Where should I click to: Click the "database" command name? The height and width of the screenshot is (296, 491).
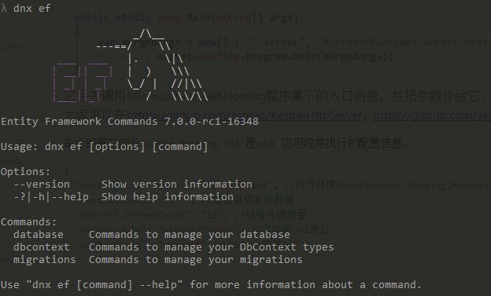pyautogui.click(x=39, y=235)
